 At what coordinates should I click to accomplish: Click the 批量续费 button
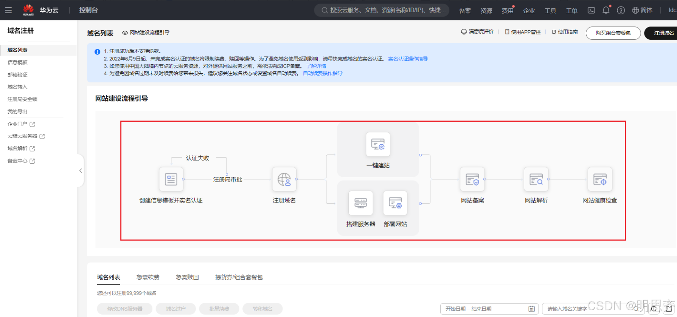pos(219,309)
